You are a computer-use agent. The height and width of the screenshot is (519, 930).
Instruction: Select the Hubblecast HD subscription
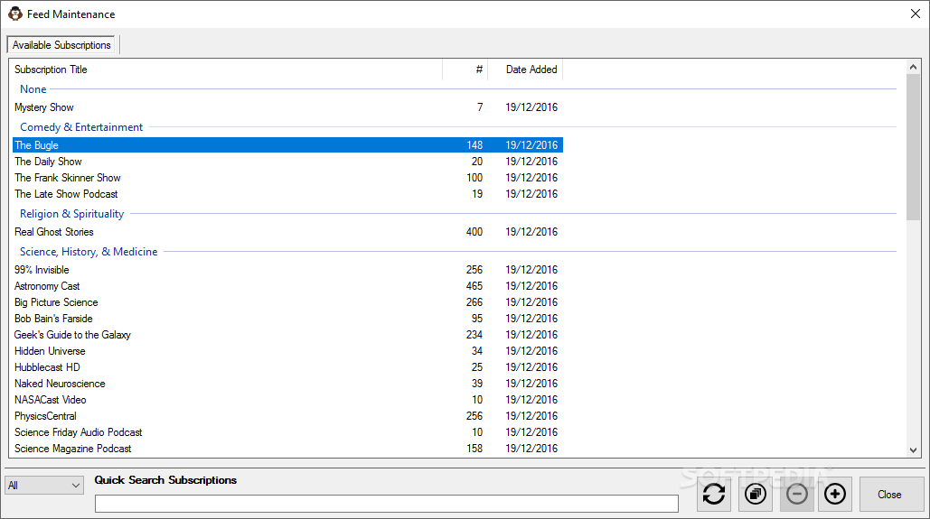point(287,367)
